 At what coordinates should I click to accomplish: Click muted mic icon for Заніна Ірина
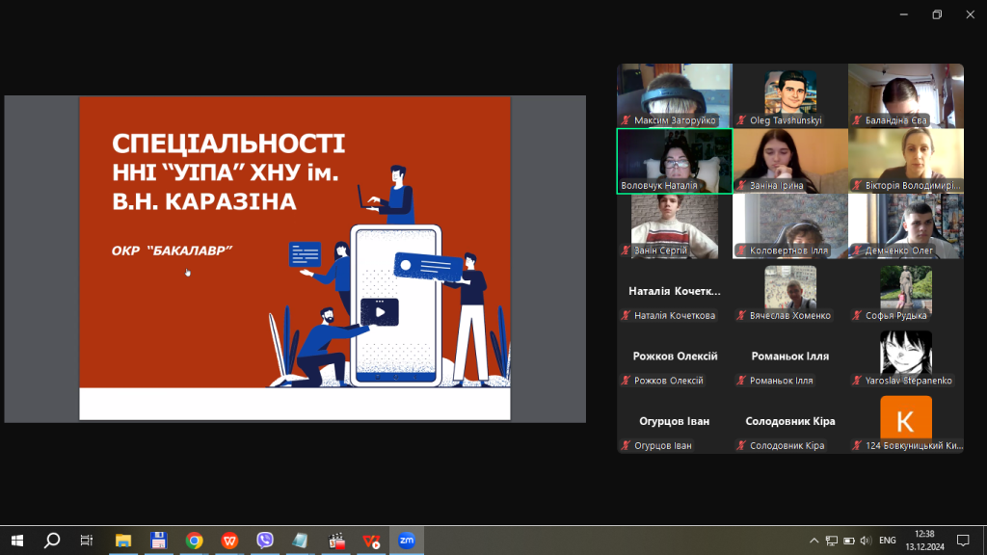tap(741, 186)
